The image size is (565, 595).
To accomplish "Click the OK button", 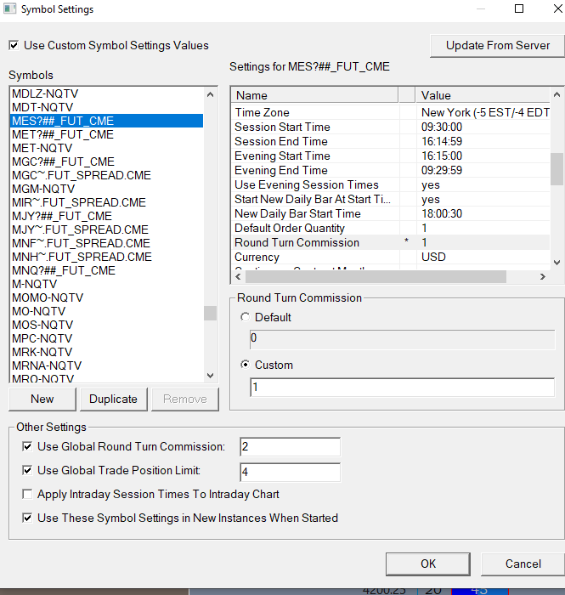I will 428,564.
